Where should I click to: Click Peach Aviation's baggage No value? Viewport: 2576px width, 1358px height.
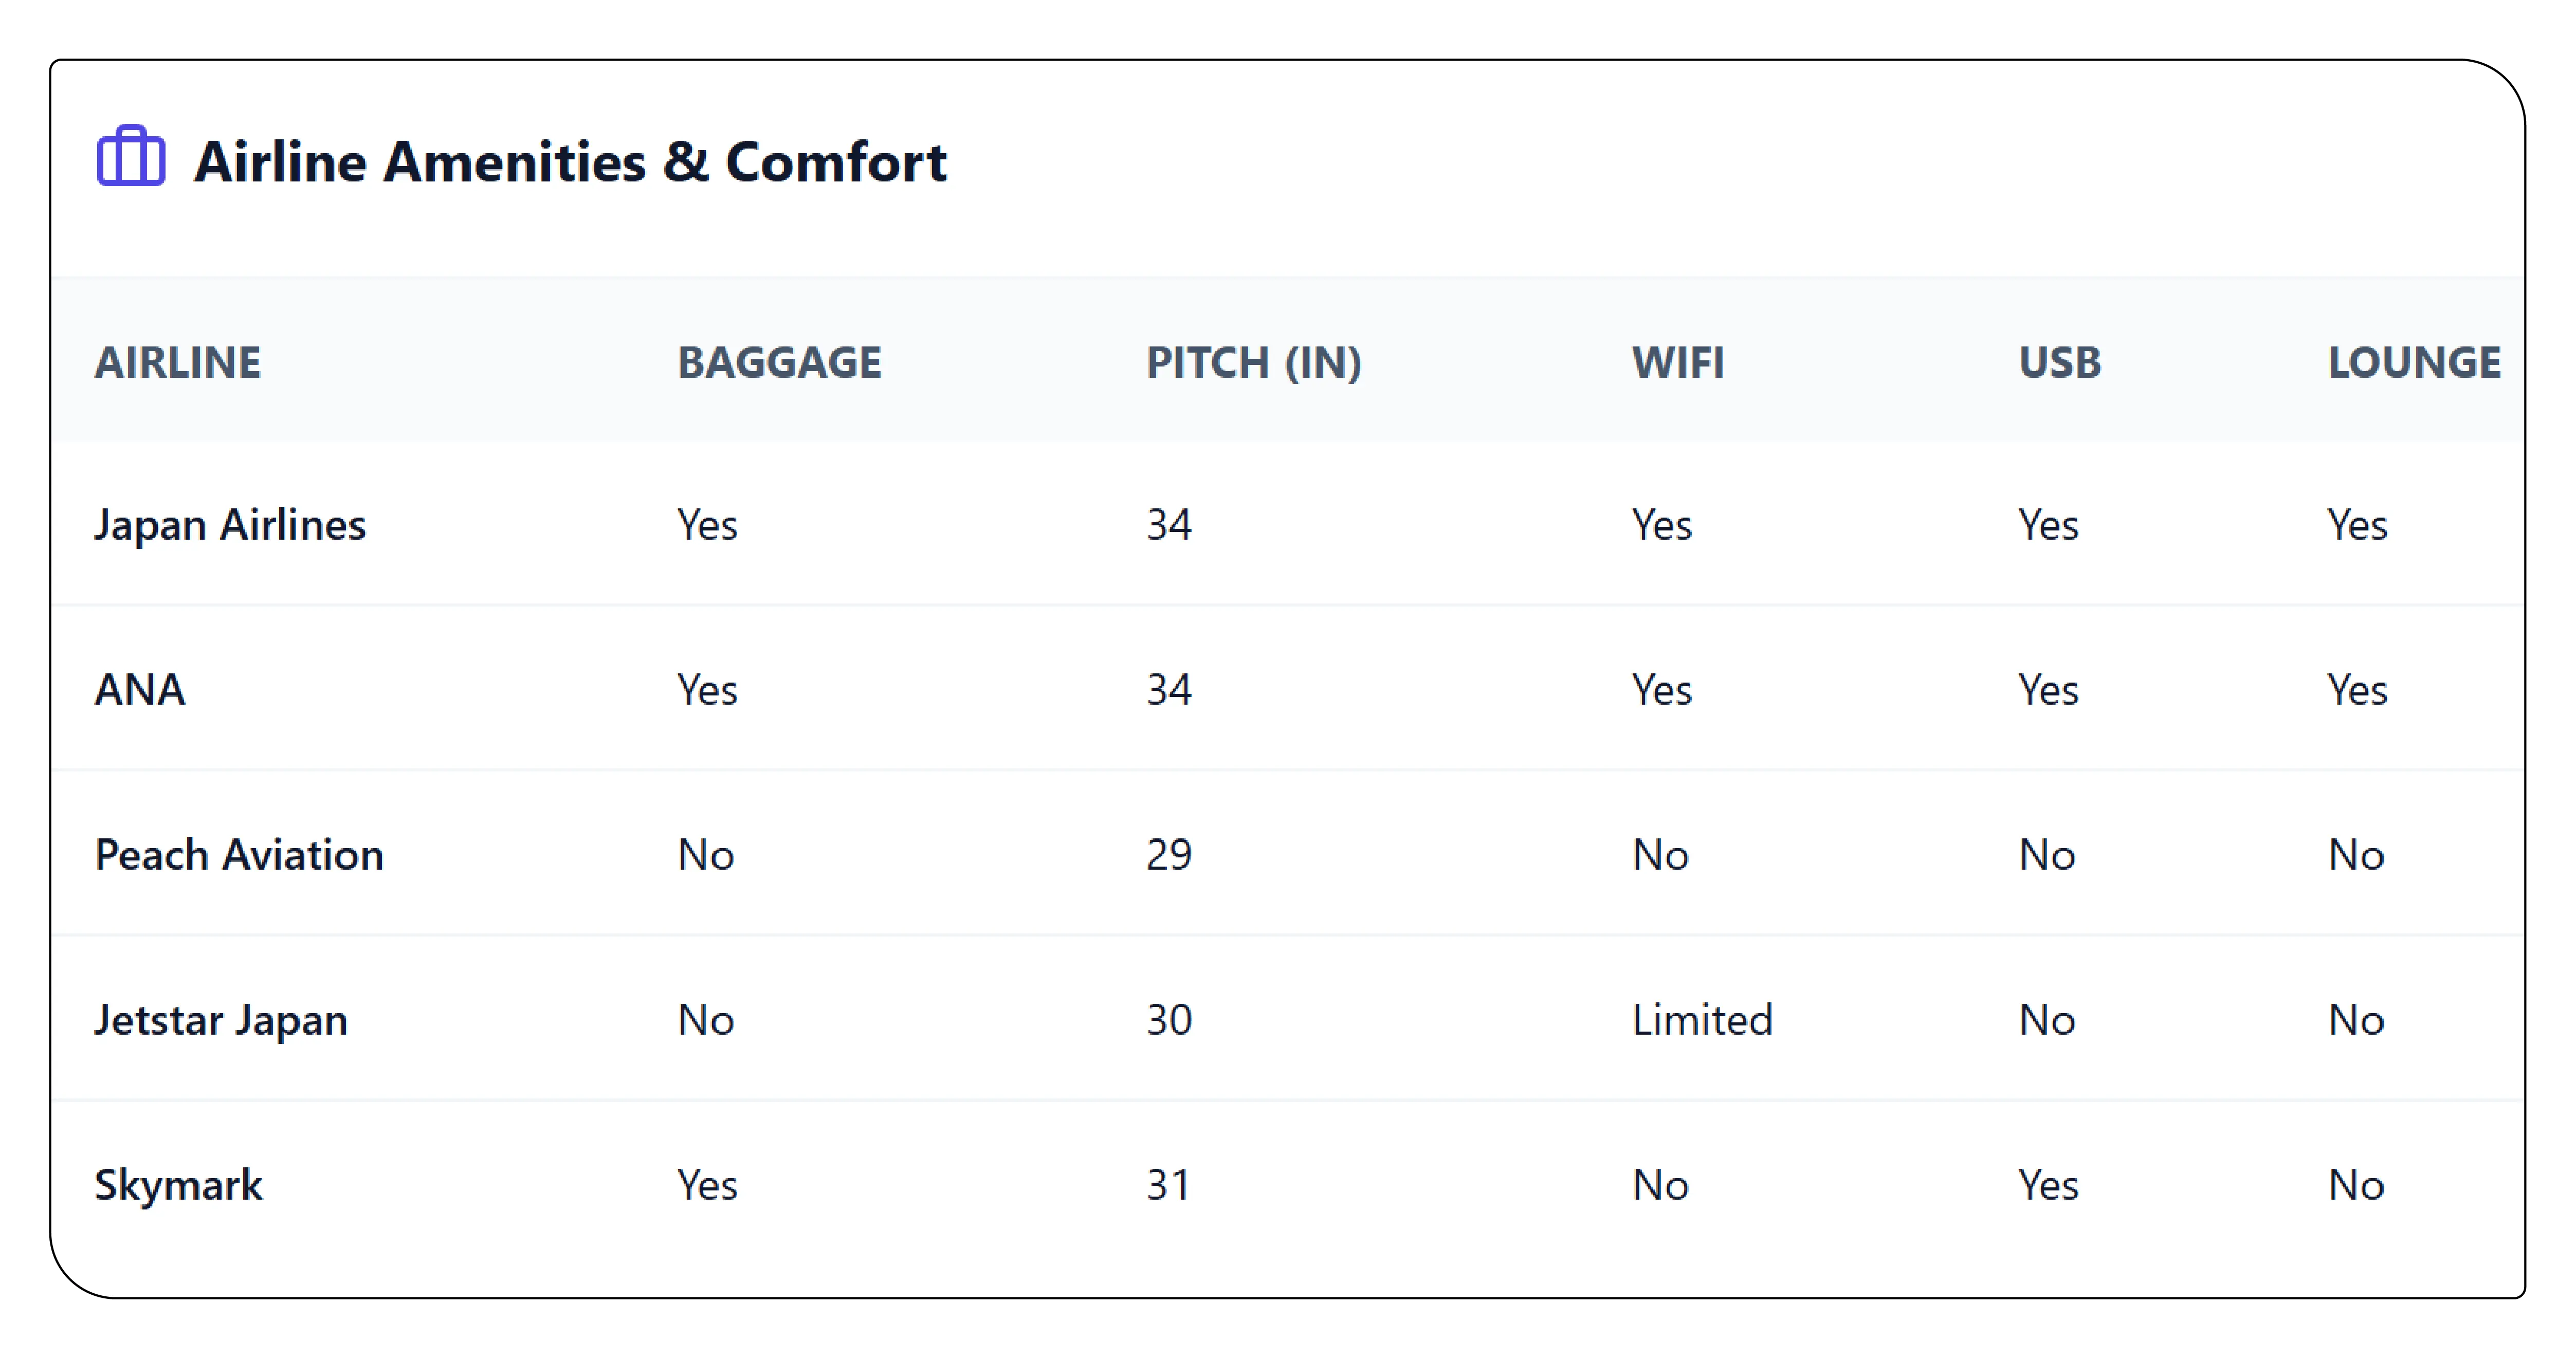(706, 855)
